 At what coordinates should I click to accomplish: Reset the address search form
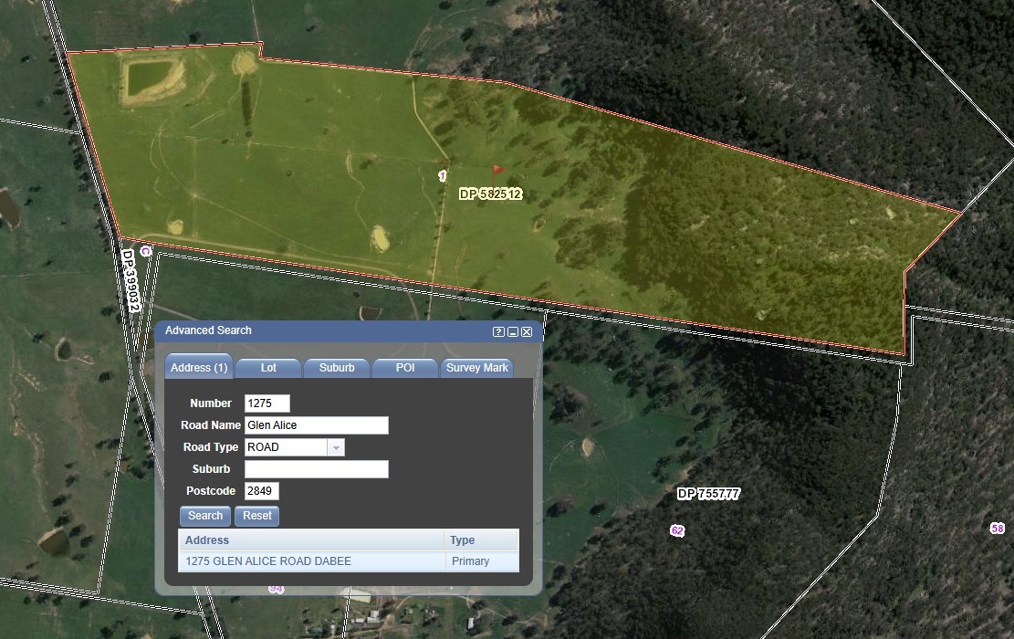point(256,516)
